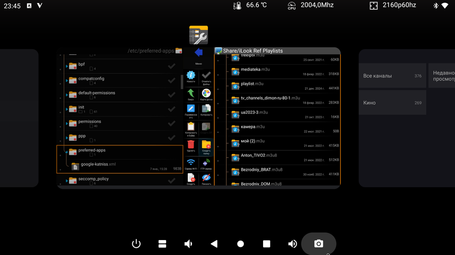Click the recents square navigation button
The width and height of the screenshot is (455, 255).
266,244
